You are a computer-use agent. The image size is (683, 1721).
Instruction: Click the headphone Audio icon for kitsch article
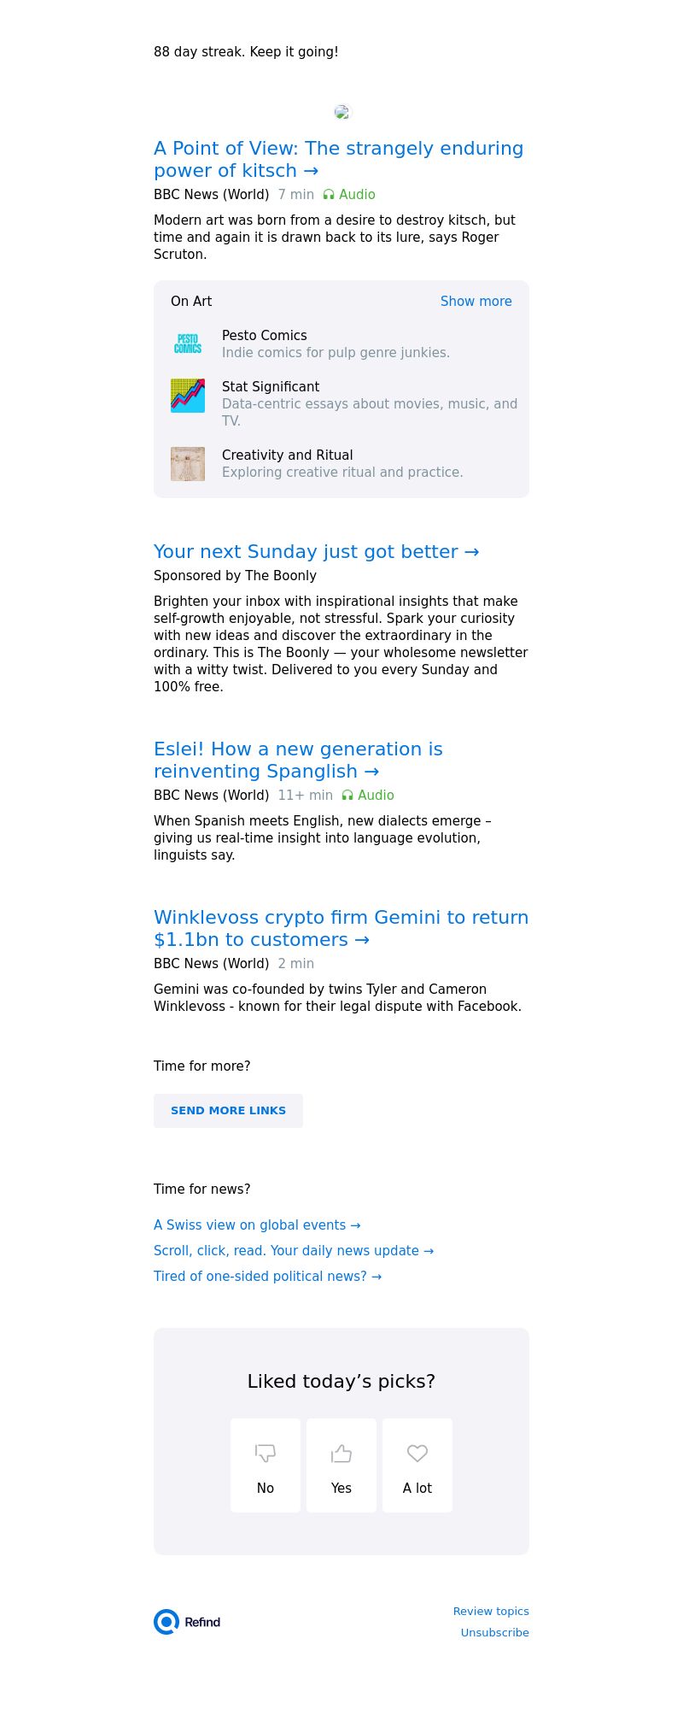329,195
